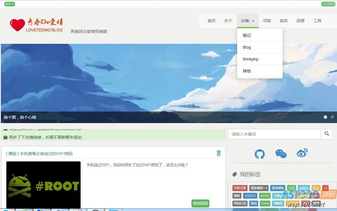
Task: Select the 青春博客 blue tag
Action: click(278, 188)
